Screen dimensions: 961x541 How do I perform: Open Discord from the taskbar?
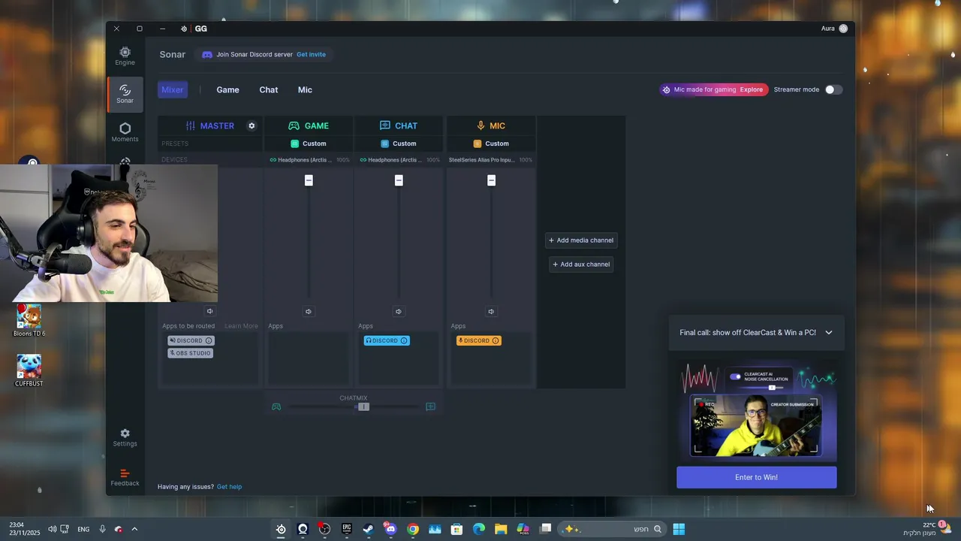point(390,529)
